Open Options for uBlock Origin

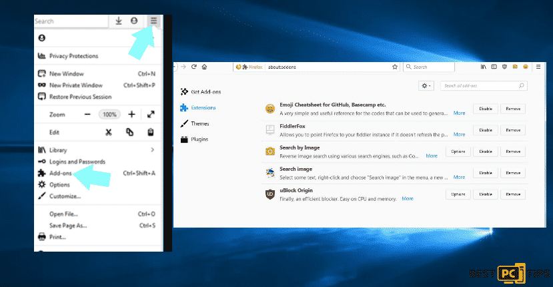pos(458,194)
